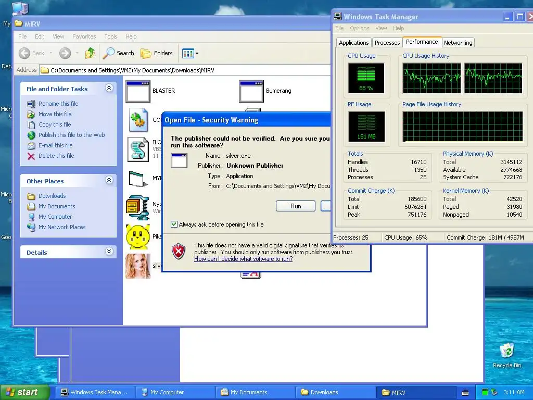Go up one folder level

click(90, 53)
